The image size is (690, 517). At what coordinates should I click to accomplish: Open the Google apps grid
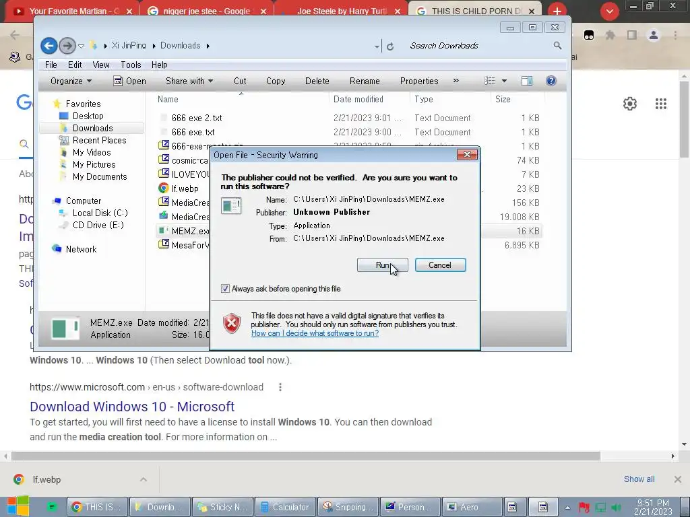660,104
